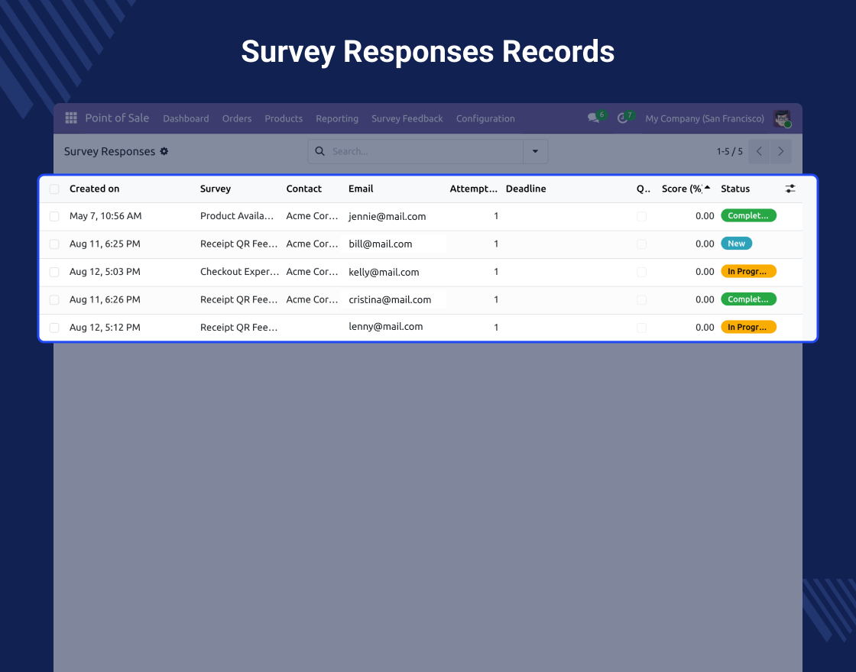856x672 pixels.
Task: Sort by the Score (%) column
Action: 686,189
